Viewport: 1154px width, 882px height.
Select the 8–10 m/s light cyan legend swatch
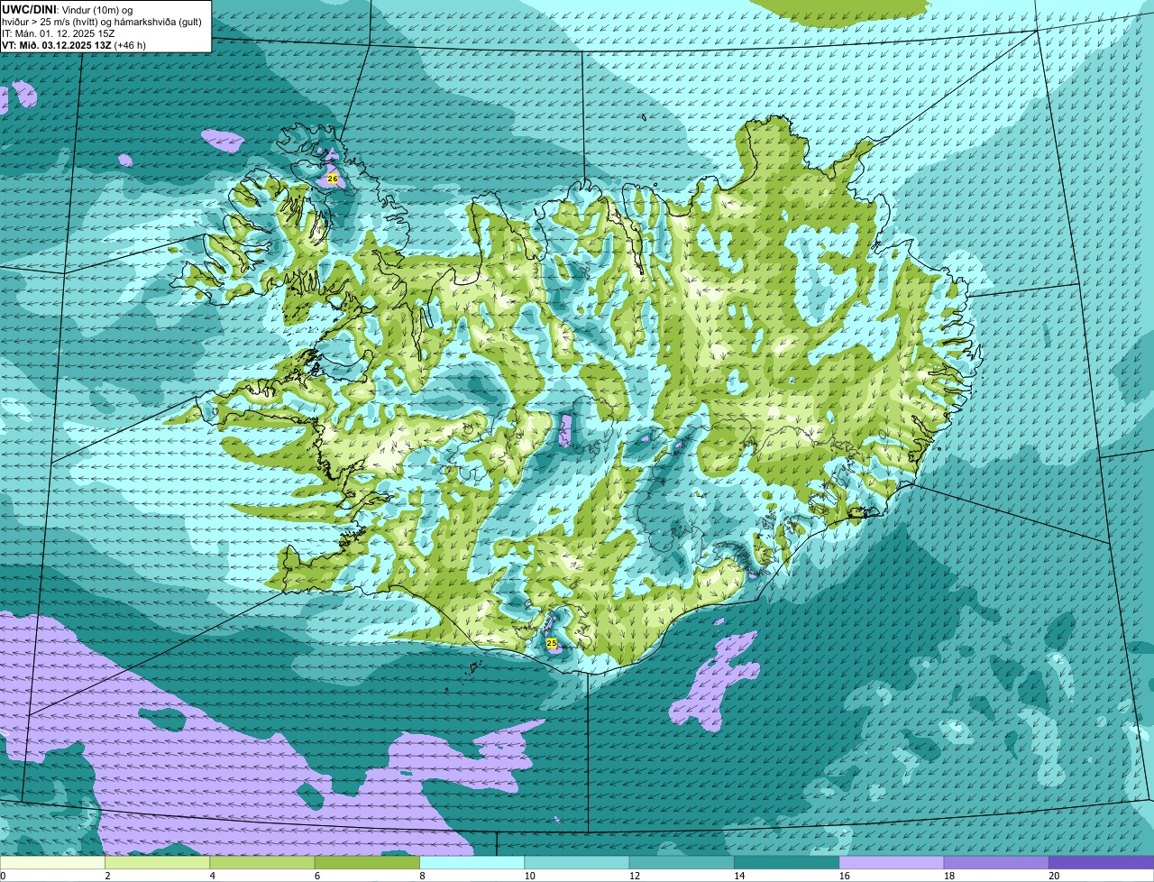click(x=472, y=862)
